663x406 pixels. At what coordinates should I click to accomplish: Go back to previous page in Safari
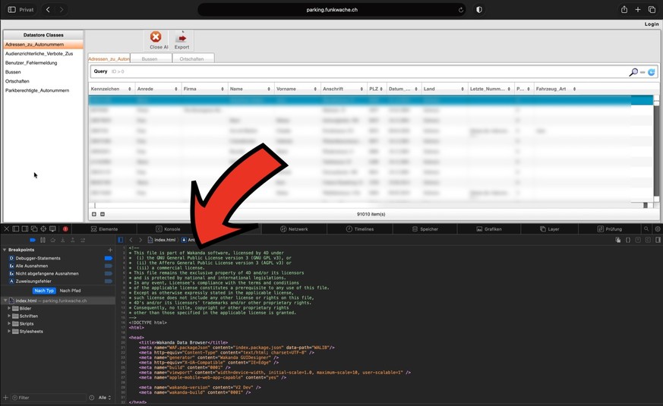pyautogui.click(x=48, y=9)
